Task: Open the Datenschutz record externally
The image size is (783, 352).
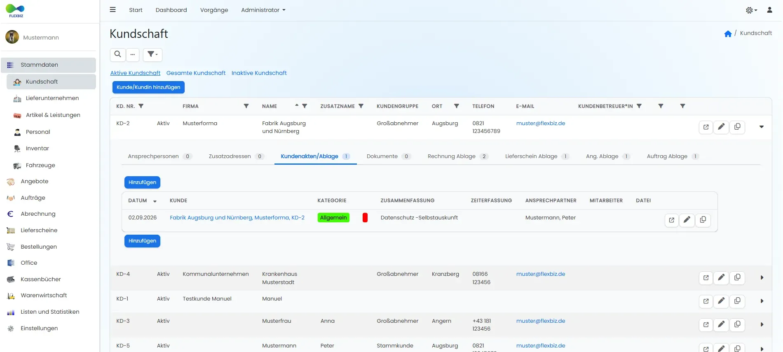Action: point(672,220)
